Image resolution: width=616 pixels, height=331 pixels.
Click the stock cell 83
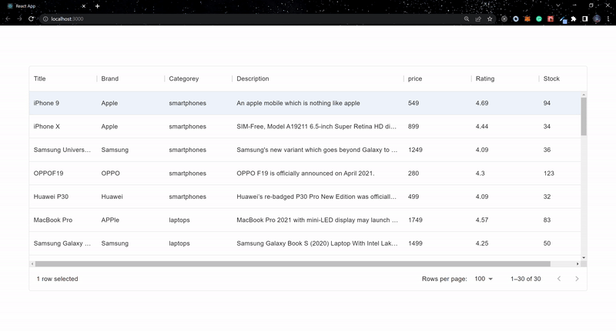tap(560, 220)
